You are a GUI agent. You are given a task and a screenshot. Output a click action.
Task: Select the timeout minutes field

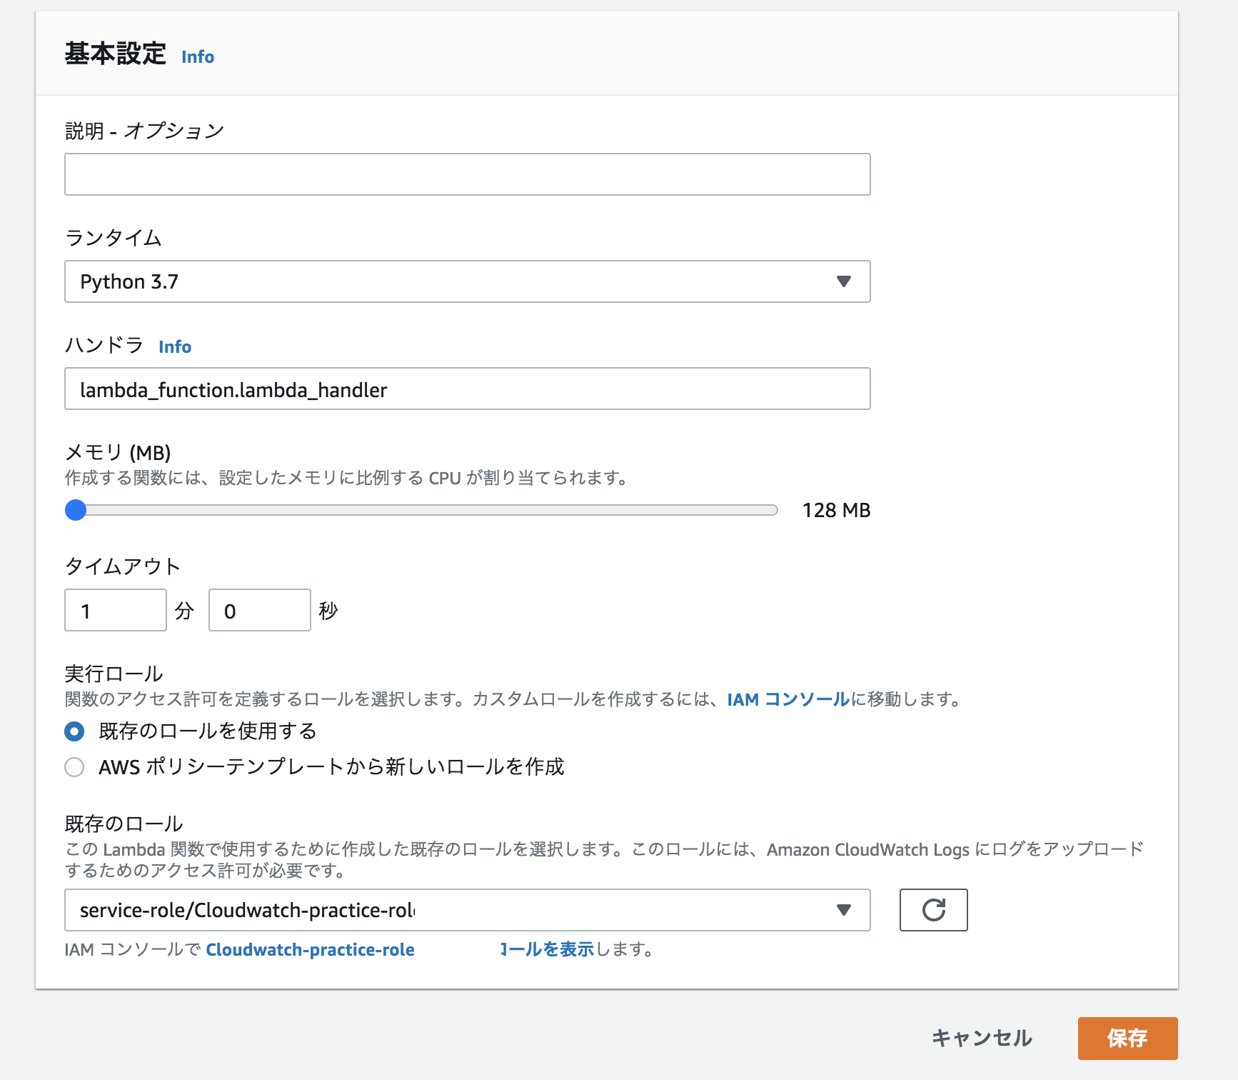pyautogui.click(x=115, y=610)
